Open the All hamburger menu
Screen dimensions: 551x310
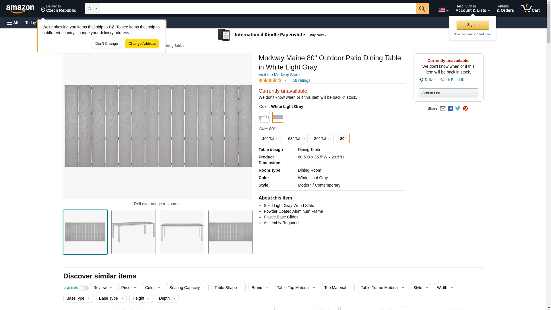pyautogui.click(x=13, y=23)
